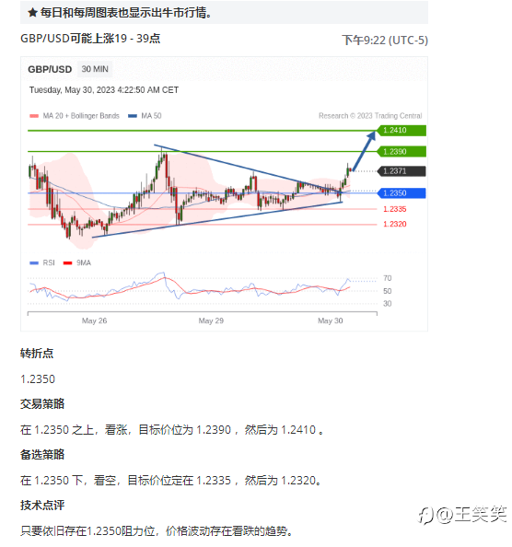Image resolution: width=512 pixels, height=547 pixels.
Task: Click the GBP/USD chart title
Action: click(x=50, y=69)
